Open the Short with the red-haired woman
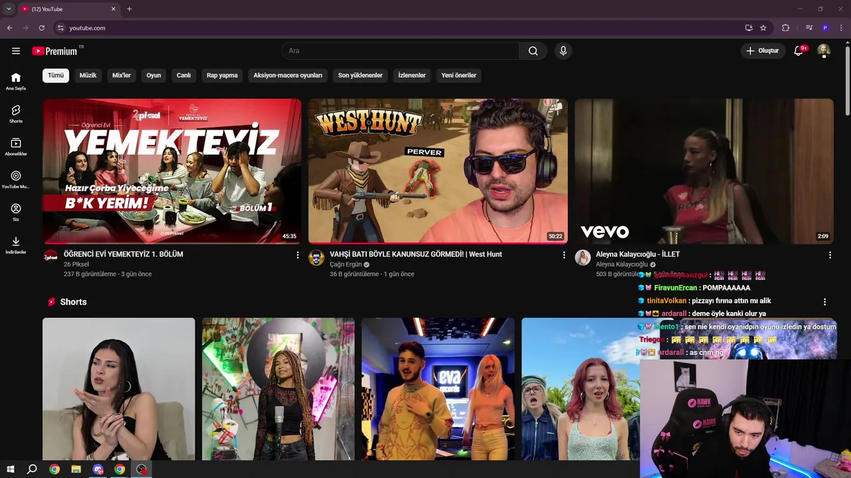The image size is (851, 478). [582, 389]
